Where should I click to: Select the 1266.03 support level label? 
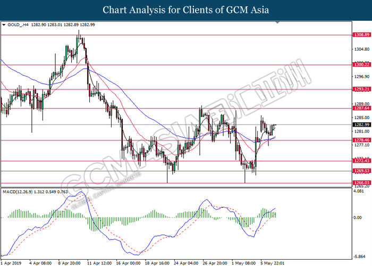pos(361,182)
